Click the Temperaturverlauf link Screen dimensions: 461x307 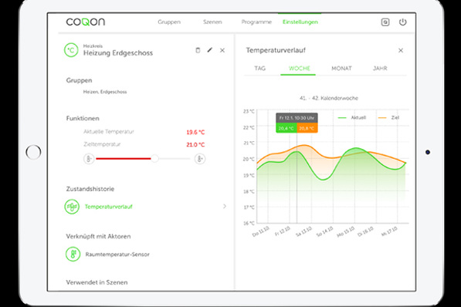tap(108, 207)
